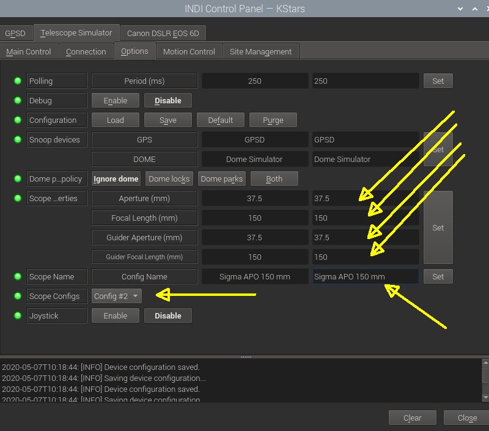Image resolution: width=489 pixels, height=431 pixels.
Task: Click the current Guider Focal Length value 150
Action: (255, 257)
